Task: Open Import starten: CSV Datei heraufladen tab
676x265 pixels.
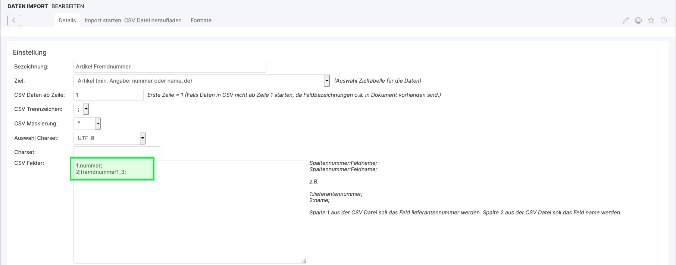Action: (x=133, y=20)
